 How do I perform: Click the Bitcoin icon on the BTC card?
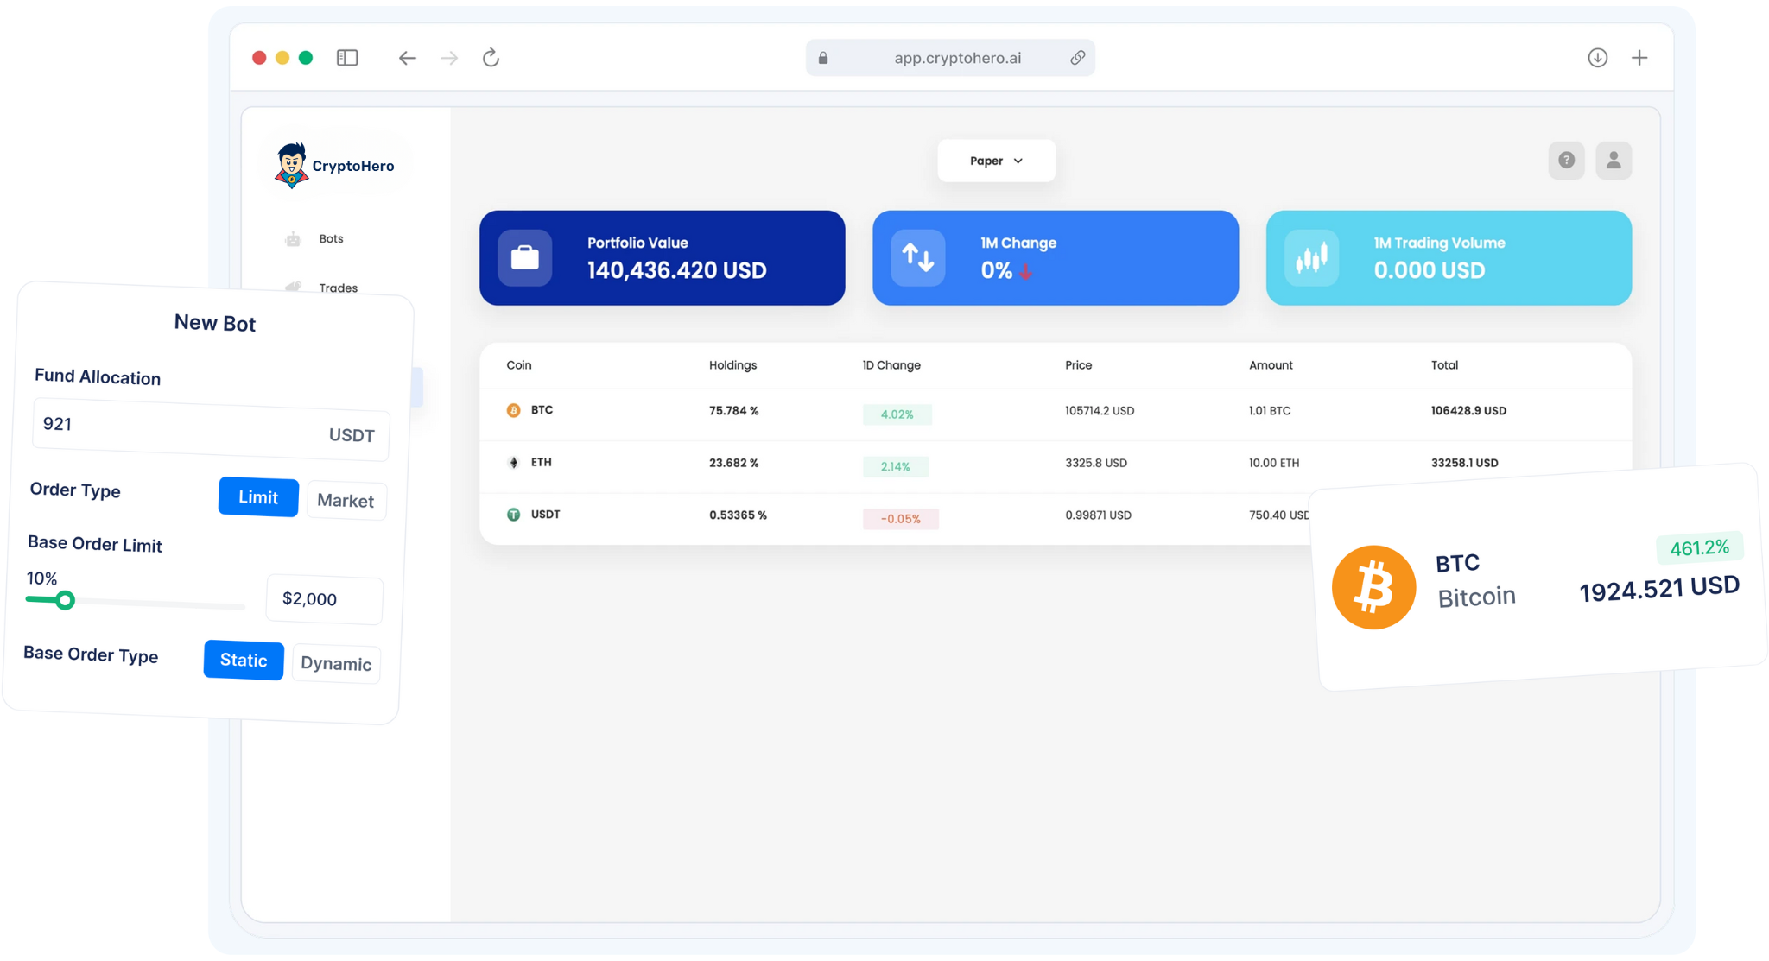pos(1373,586)
